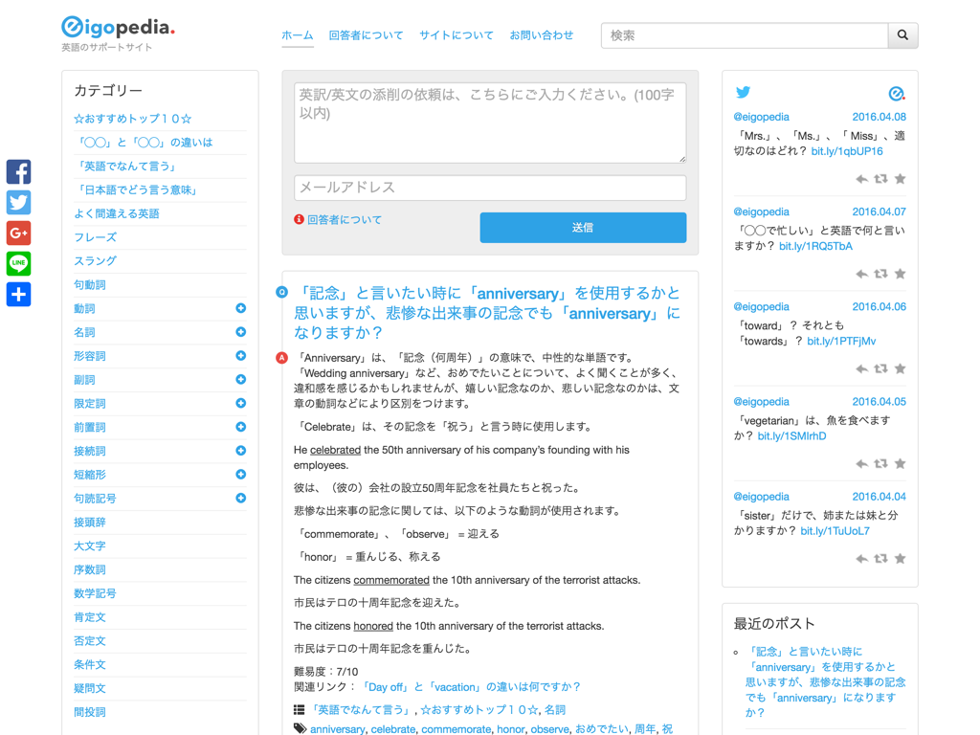Expand the 副詞 category

(240, 379)
